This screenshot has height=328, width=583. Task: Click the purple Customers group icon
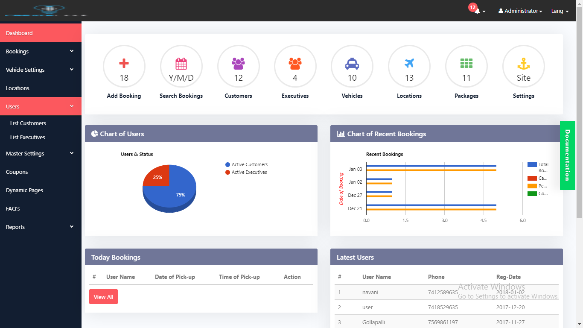(x=238, y=64)
